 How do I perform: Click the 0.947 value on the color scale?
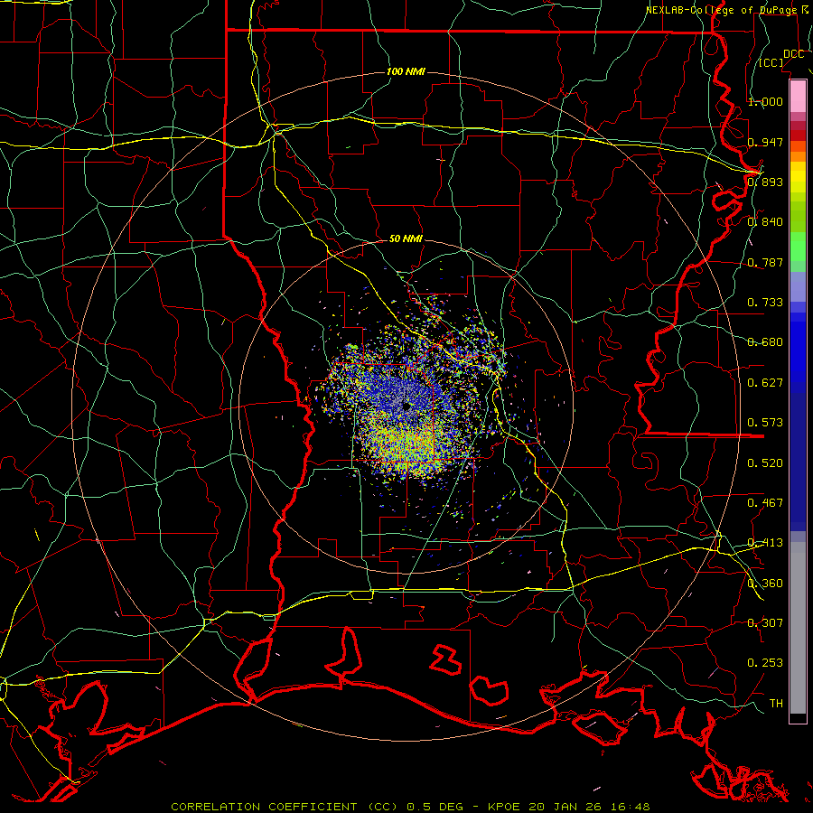(x=765, y=142)
